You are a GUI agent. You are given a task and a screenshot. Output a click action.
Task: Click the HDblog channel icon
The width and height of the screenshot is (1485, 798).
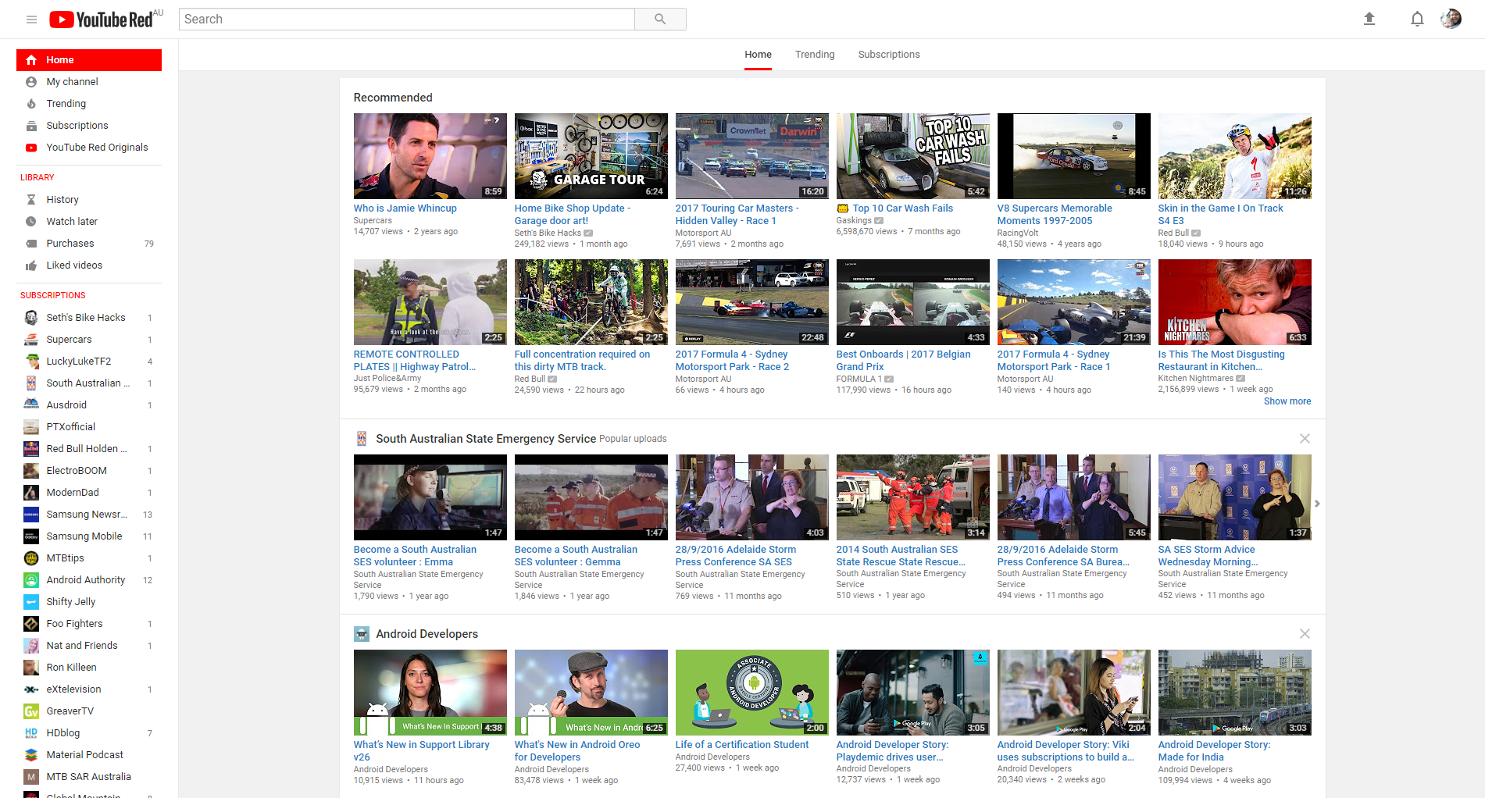(x=31, y=733)
